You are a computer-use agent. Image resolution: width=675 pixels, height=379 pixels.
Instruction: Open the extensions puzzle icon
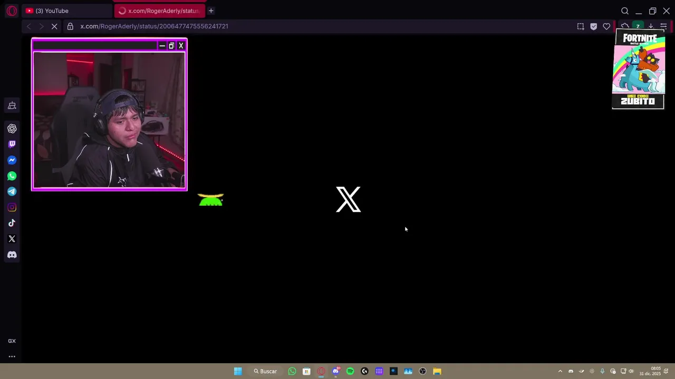click(625, 26)
